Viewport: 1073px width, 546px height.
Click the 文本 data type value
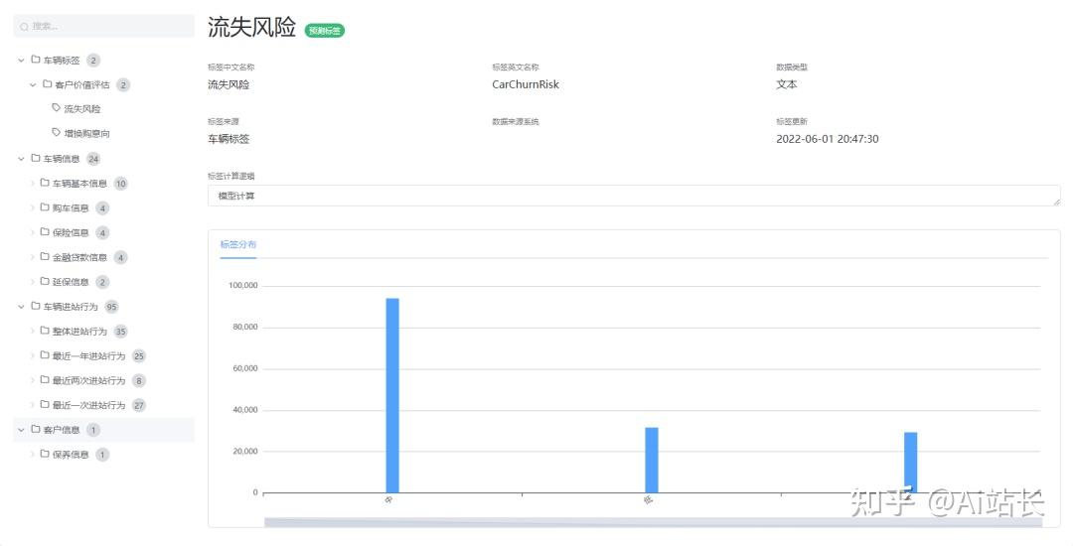(786, 84)
